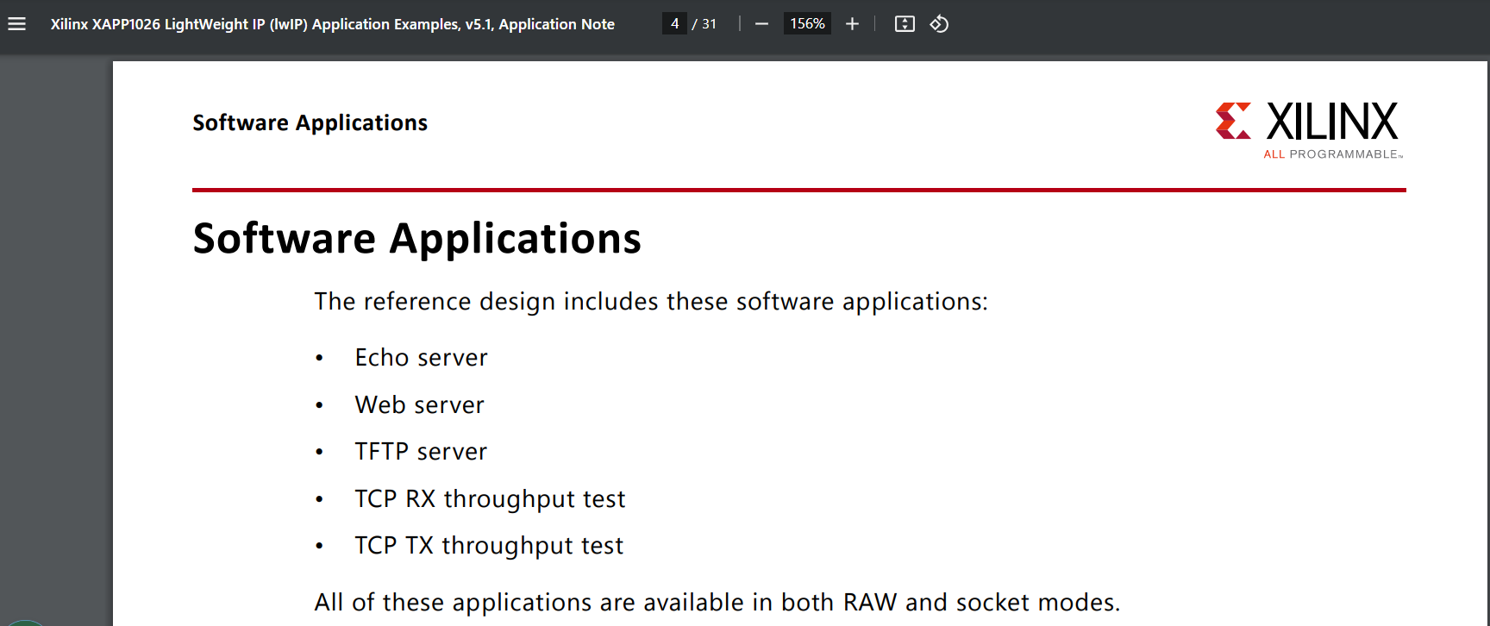Rotate the document counterclockwise
This screenshot has height=626, width=1490.
(939, 24)
